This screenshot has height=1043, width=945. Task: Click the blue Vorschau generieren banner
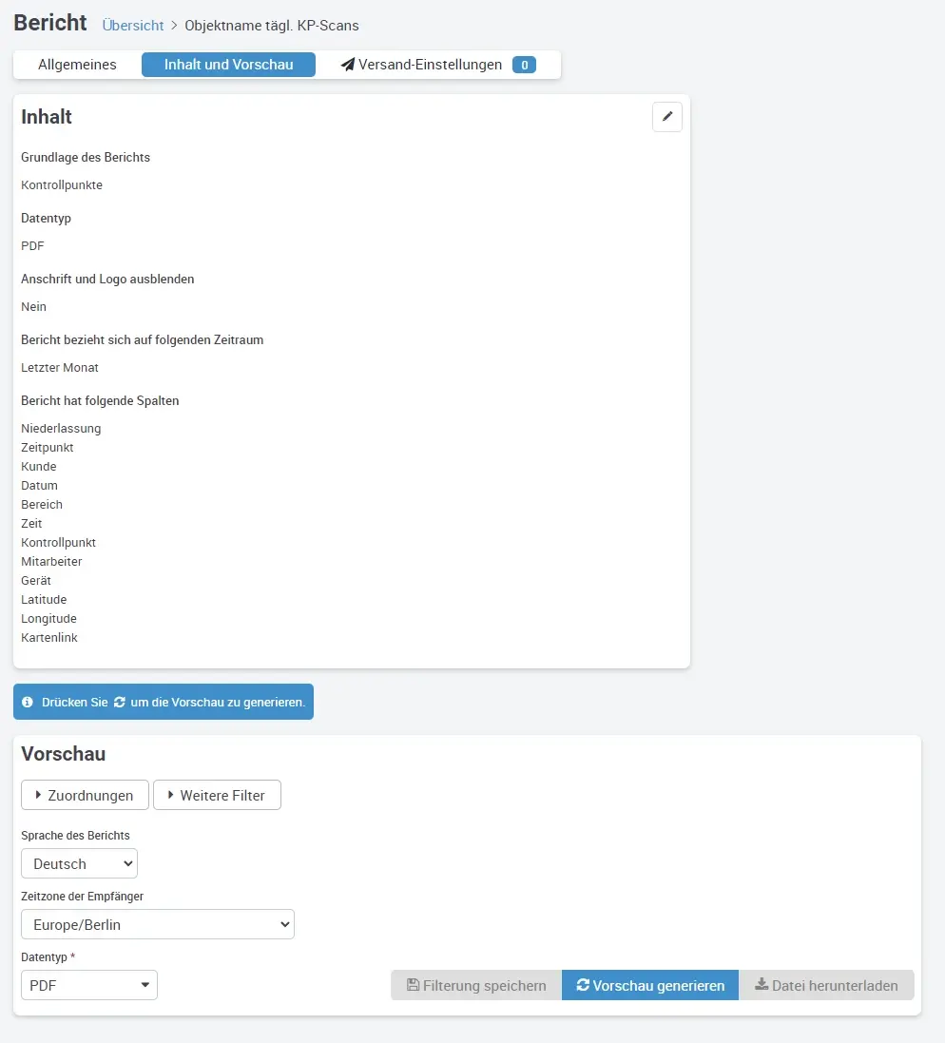(x=163, y=701)
